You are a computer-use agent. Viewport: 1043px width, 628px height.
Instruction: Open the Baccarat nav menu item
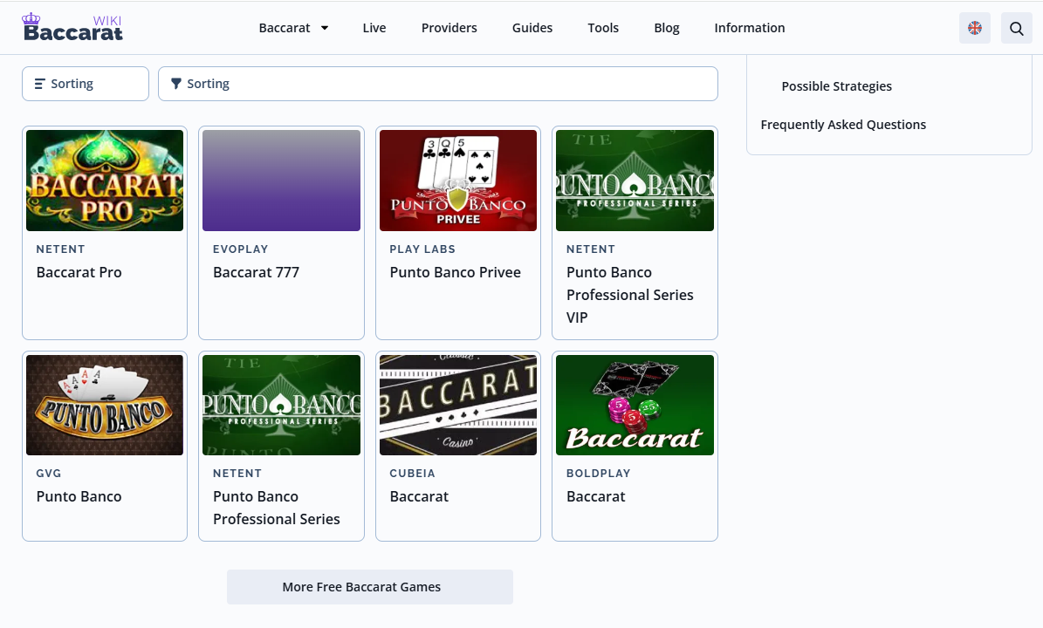coord(285,28)
